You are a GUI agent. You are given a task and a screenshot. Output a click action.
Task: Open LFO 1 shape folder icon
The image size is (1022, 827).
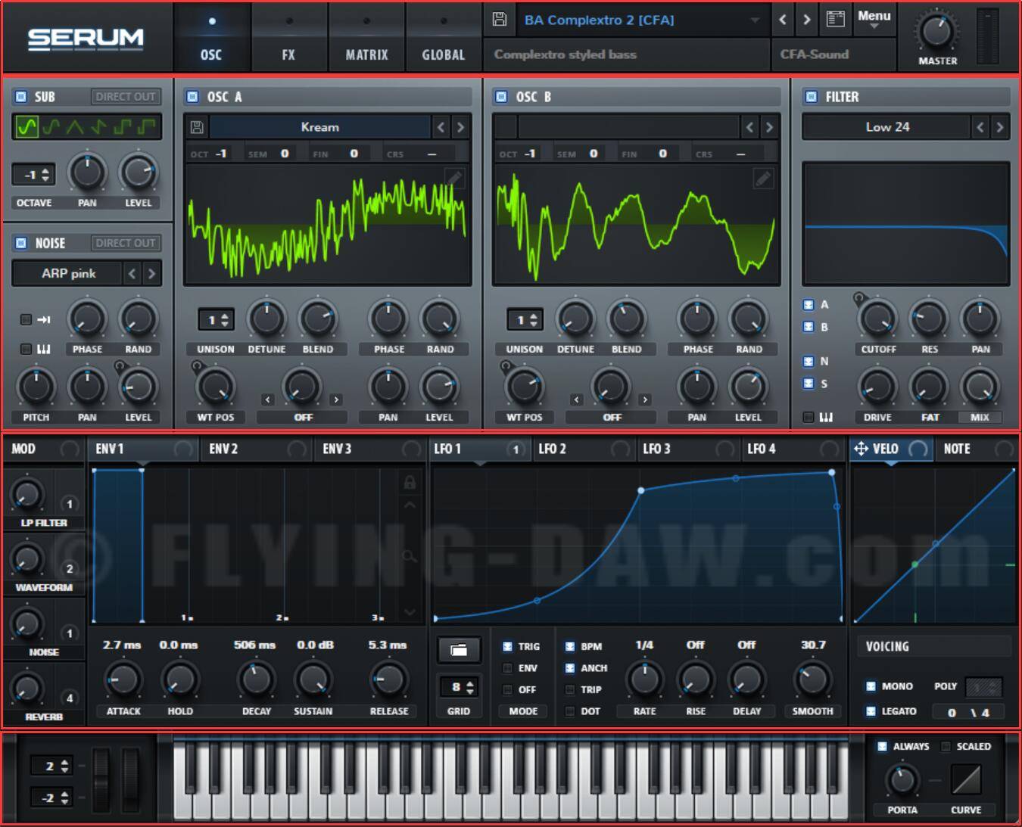[x=459, y=649]
